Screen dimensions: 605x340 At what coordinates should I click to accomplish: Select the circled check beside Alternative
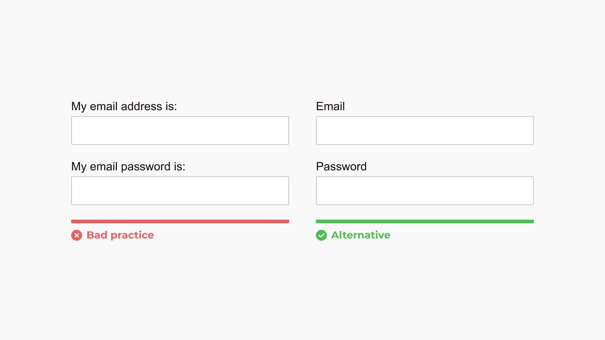(x=321, y=235)
